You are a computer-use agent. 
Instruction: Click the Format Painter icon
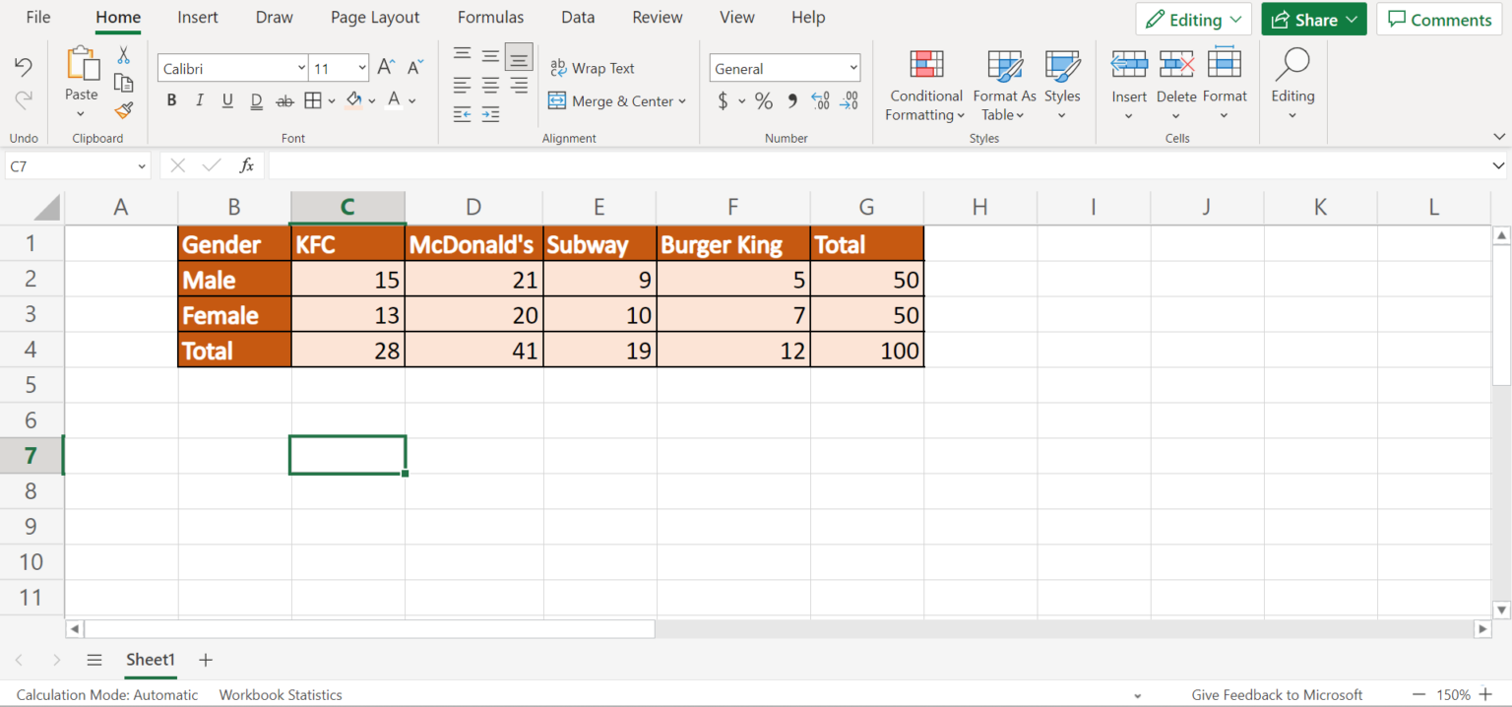(x=123, y=110)
